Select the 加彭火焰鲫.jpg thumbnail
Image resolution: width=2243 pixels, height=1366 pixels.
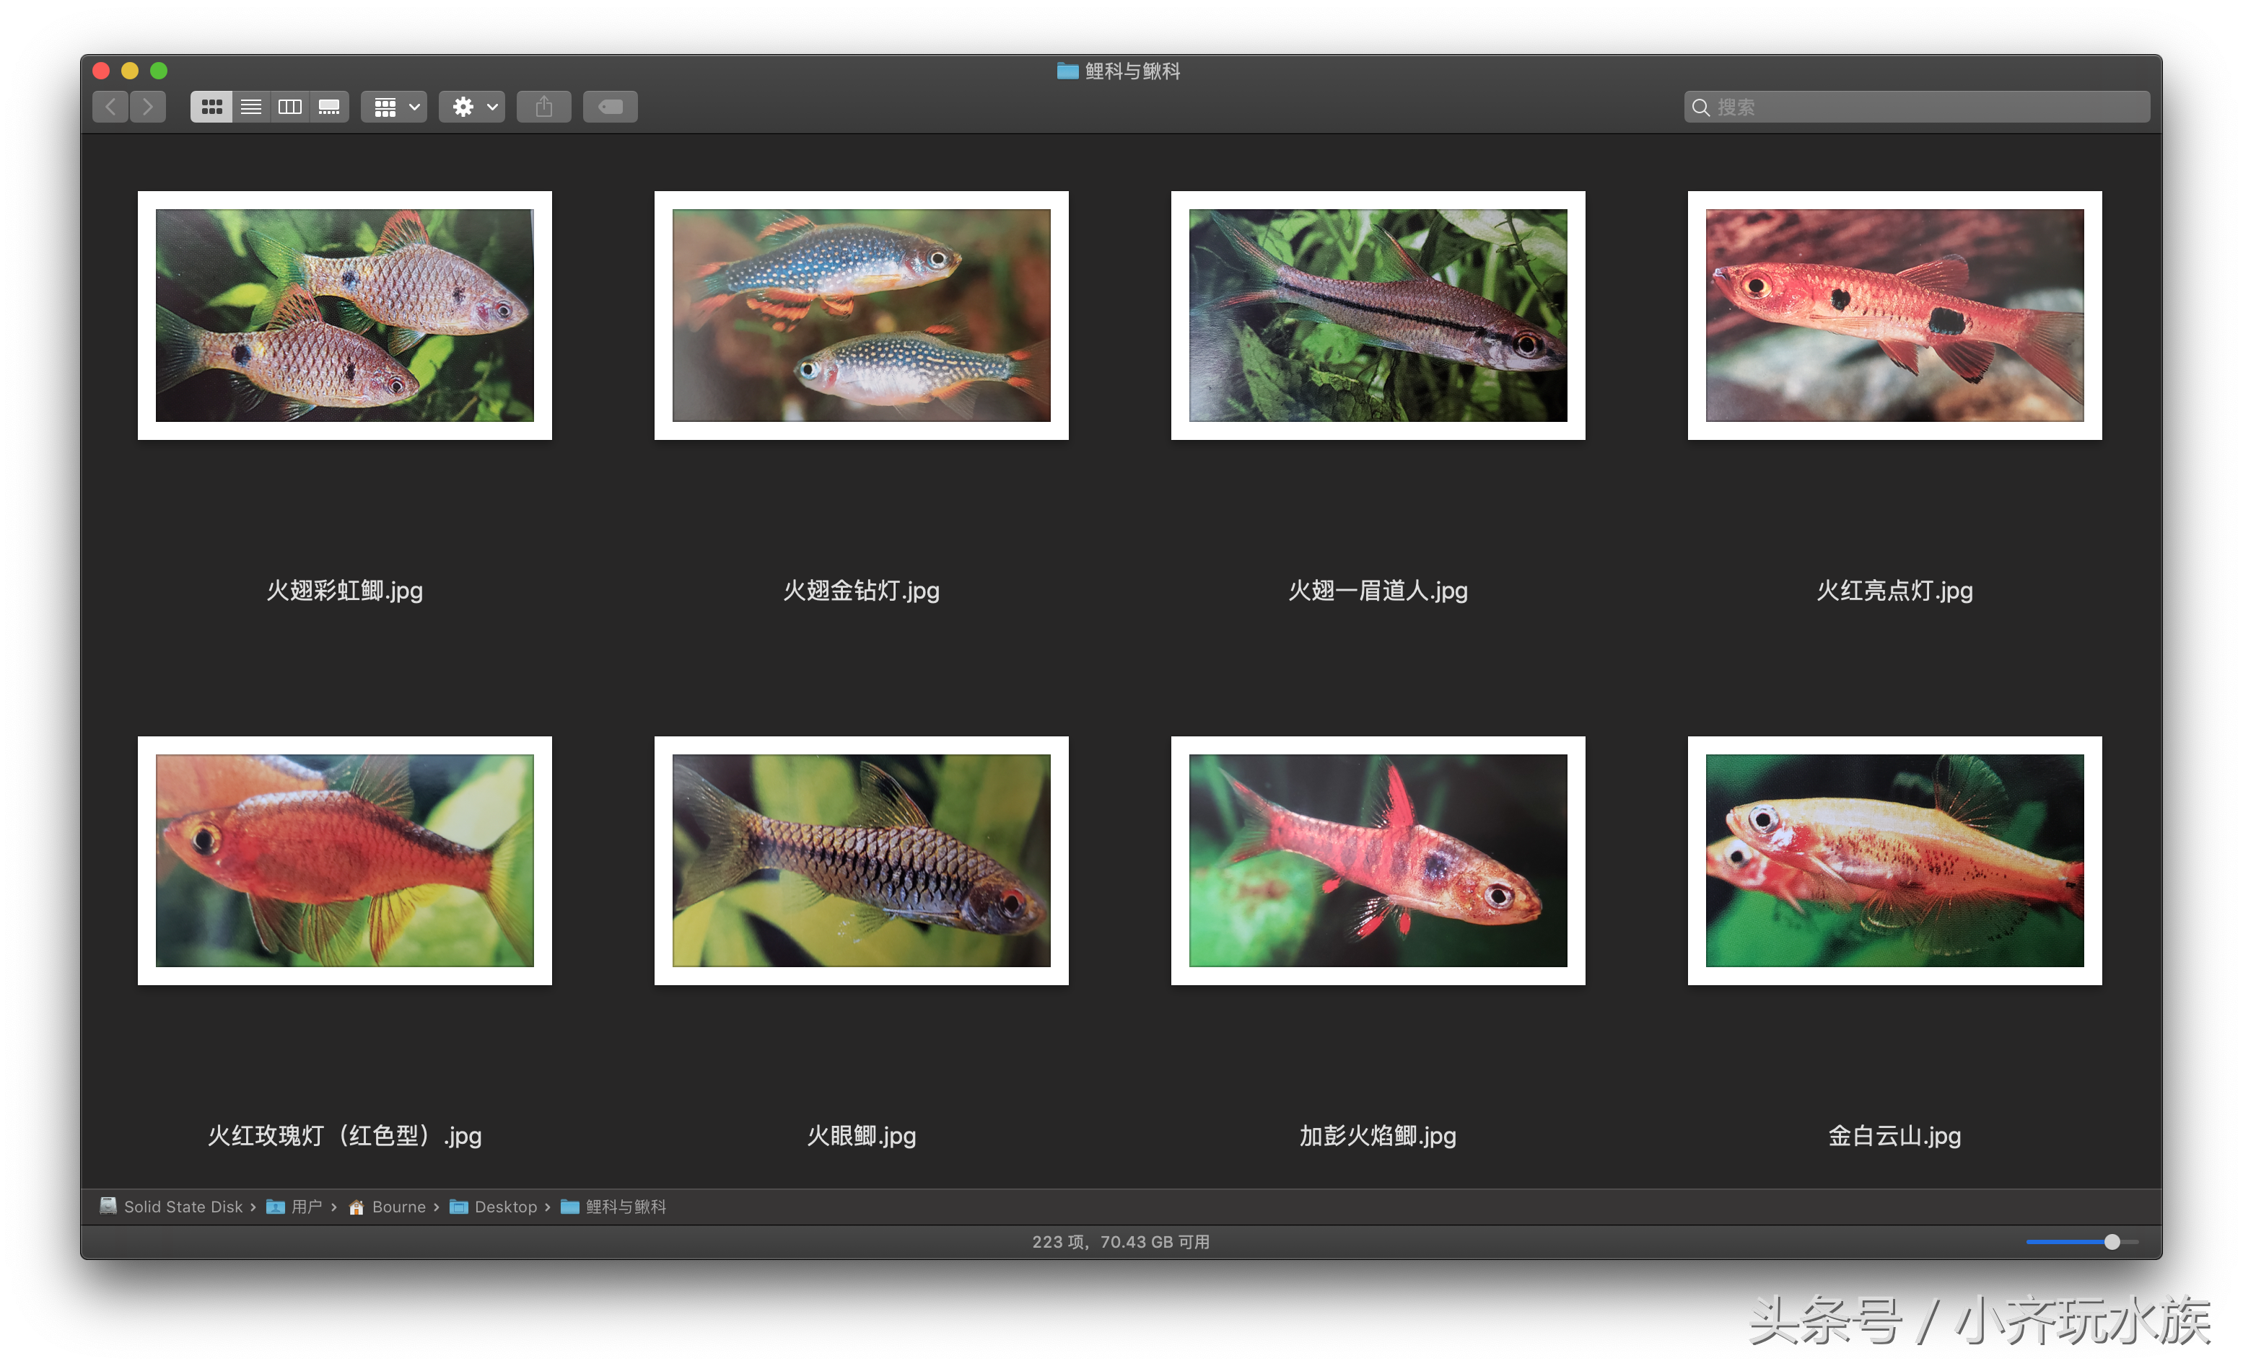click(x=1378, y=860)
